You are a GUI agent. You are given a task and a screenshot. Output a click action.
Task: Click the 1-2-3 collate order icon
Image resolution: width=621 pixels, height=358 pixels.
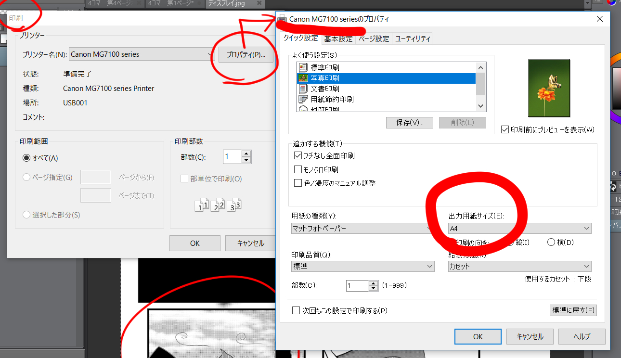[219, 205]
